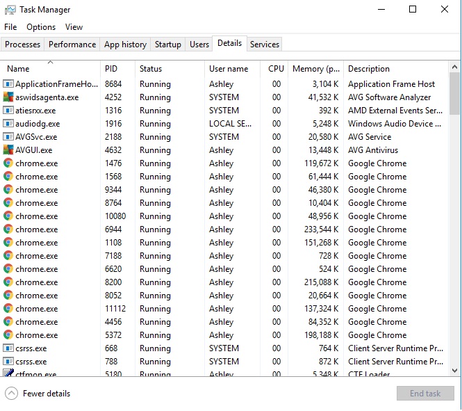Click the aswidsagenta.exe process icon

click(x=8, y=97)
